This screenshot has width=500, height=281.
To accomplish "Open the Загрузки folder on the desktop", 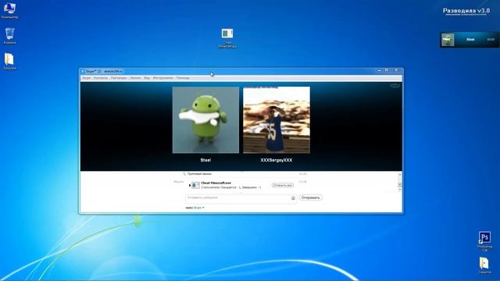I will pos(9,62).
